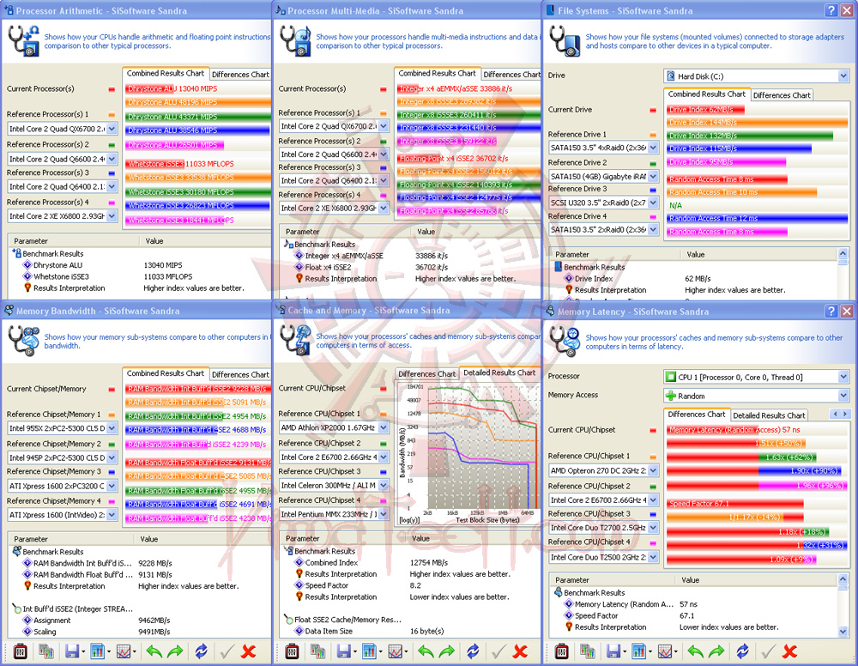This screenshot has width=858, height=666.
Task: Click the bar chart icon in Cache and Memory toolbar
Action: [369, 651]
